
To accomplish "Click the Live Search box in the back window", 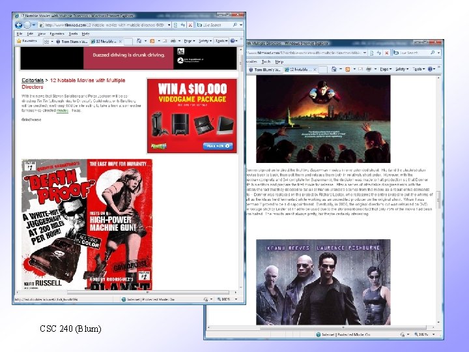I will click(x=411, y=53).
